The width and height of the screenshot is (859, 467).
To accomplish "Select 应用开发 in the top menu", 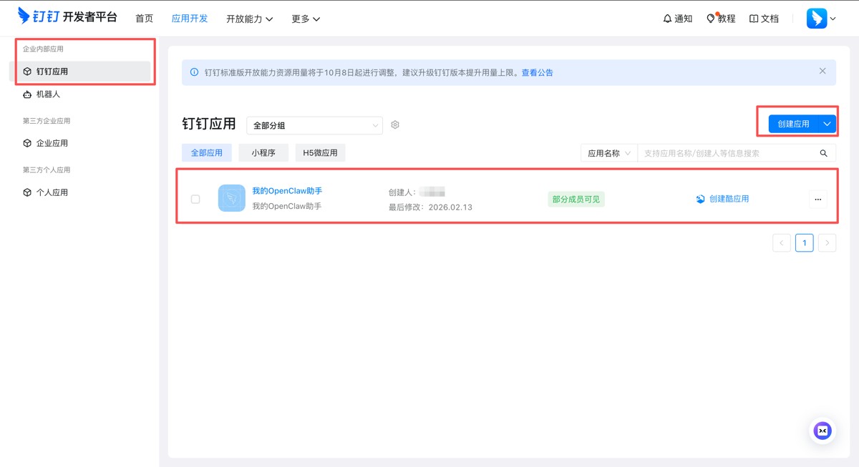I will tap(190, 19).
